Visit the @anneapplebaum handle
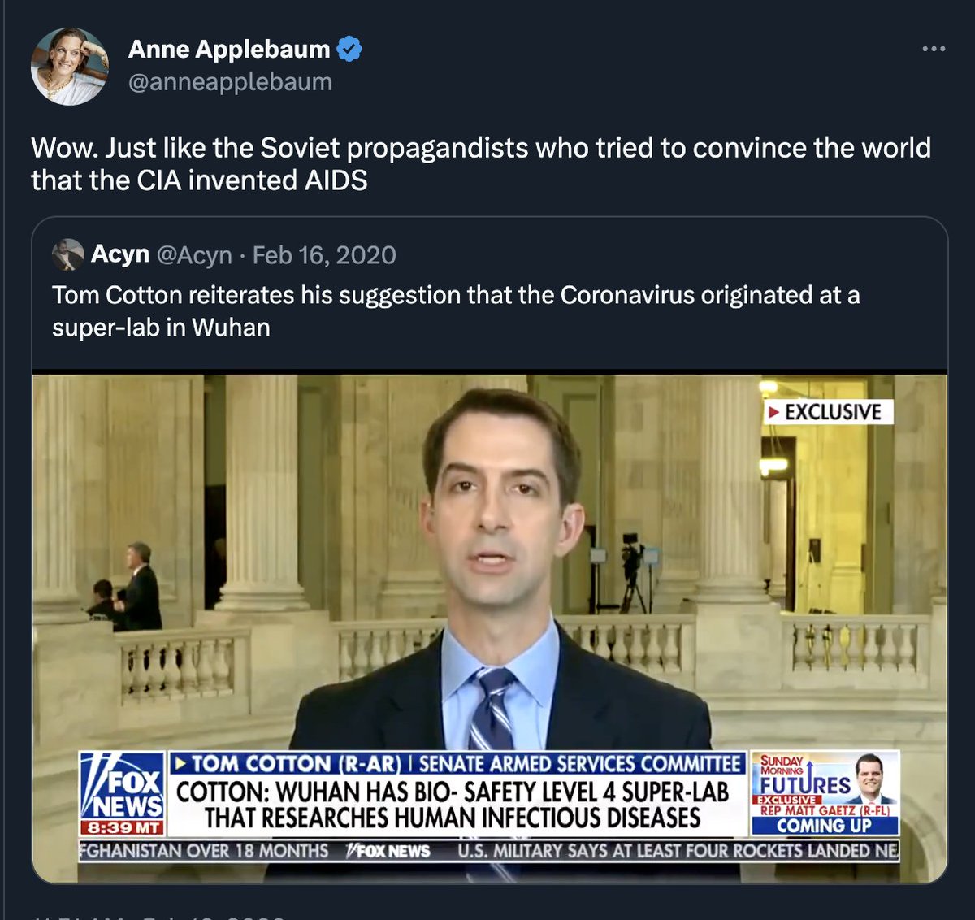 pyautogui.click(x=230, y=81)
